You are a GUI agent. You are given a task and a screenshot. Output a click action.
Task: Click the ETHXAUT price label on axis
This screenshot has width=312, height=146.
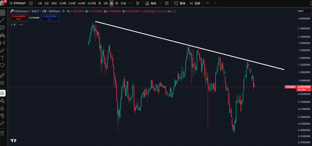[x=291, y=87]
